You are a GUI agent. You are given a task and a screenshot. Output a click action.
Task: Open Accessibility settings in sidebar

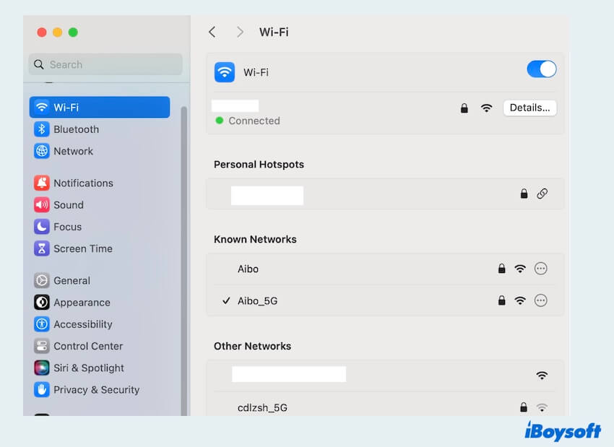point(82,324)
